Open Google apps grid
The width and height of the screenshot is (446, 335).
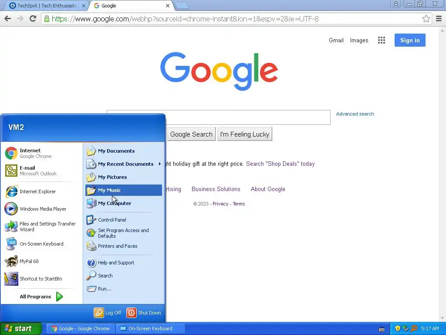(382, 40)
